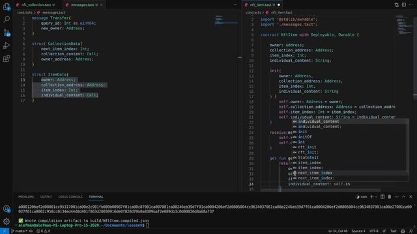Click right editor horizontal scrollbar
Image resolution: width=417 pixels, height=234 pixels.
(x=321, y=190)
